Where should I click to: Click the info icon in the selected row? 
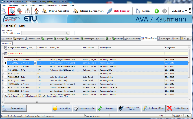[35, 63]
